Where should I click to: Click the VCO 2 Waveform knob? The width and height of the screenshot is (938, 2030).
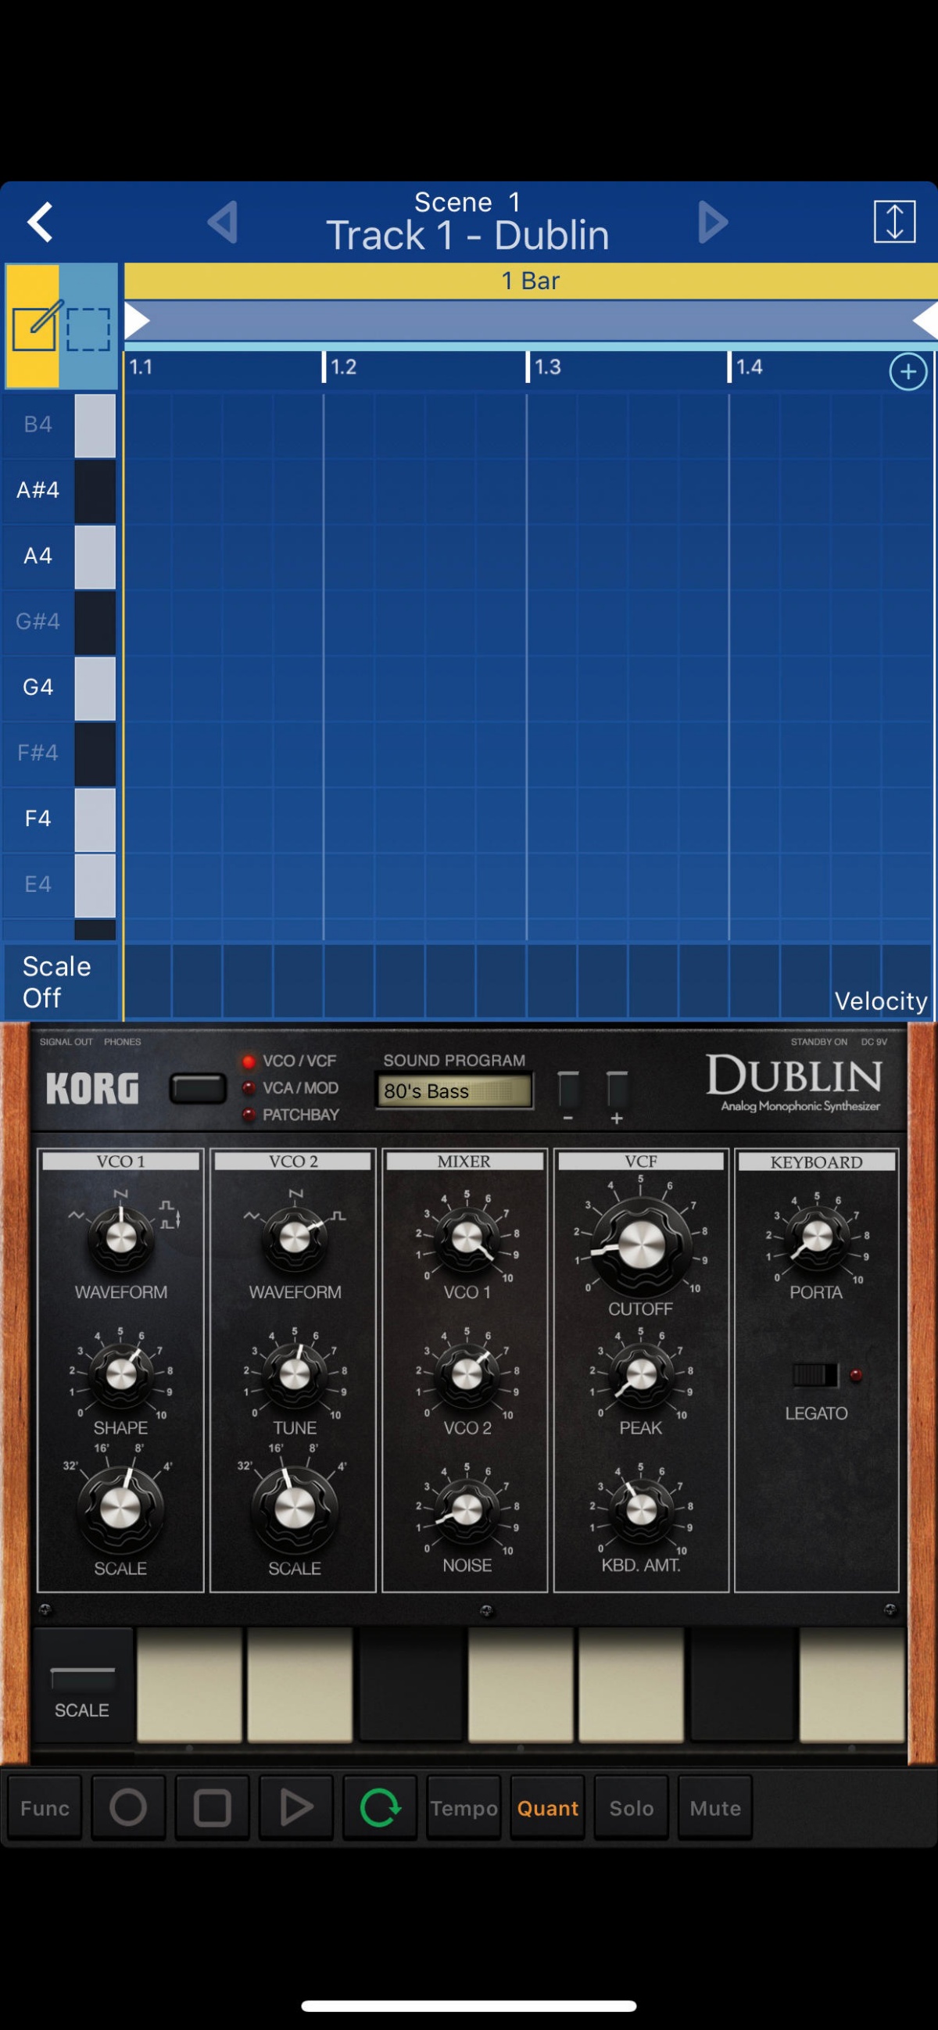(295, 1238)
